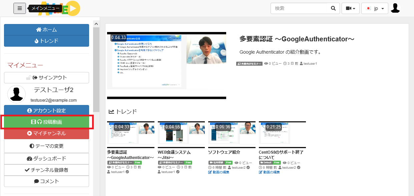
Task: Click the 外部向けセミナー tag on featured video
Action: pos(249,63)
